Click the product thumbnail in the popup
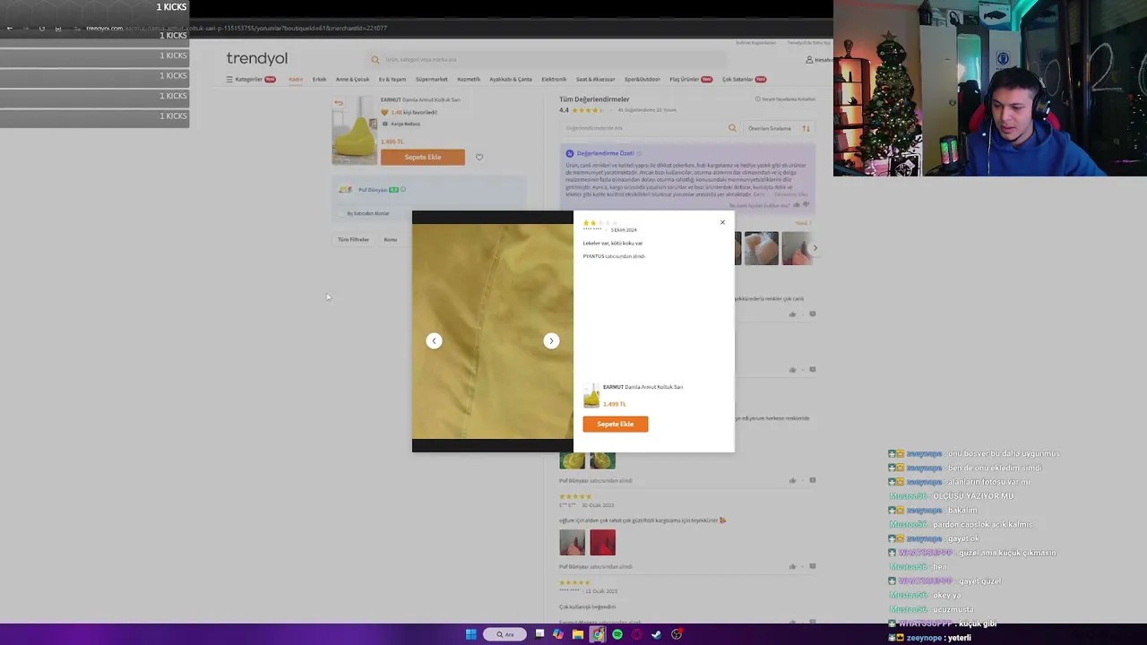 pyautogui.click(x=591, y=396)
